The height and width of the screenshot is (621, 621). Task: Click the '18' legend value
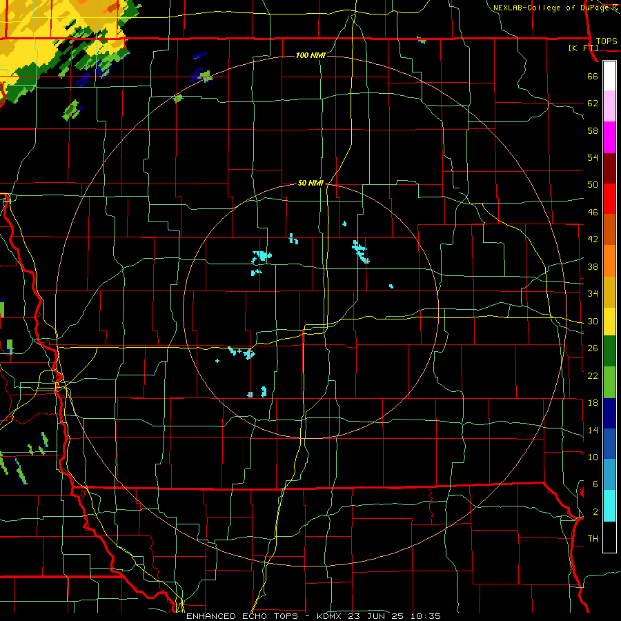click(x=593, y=403)
